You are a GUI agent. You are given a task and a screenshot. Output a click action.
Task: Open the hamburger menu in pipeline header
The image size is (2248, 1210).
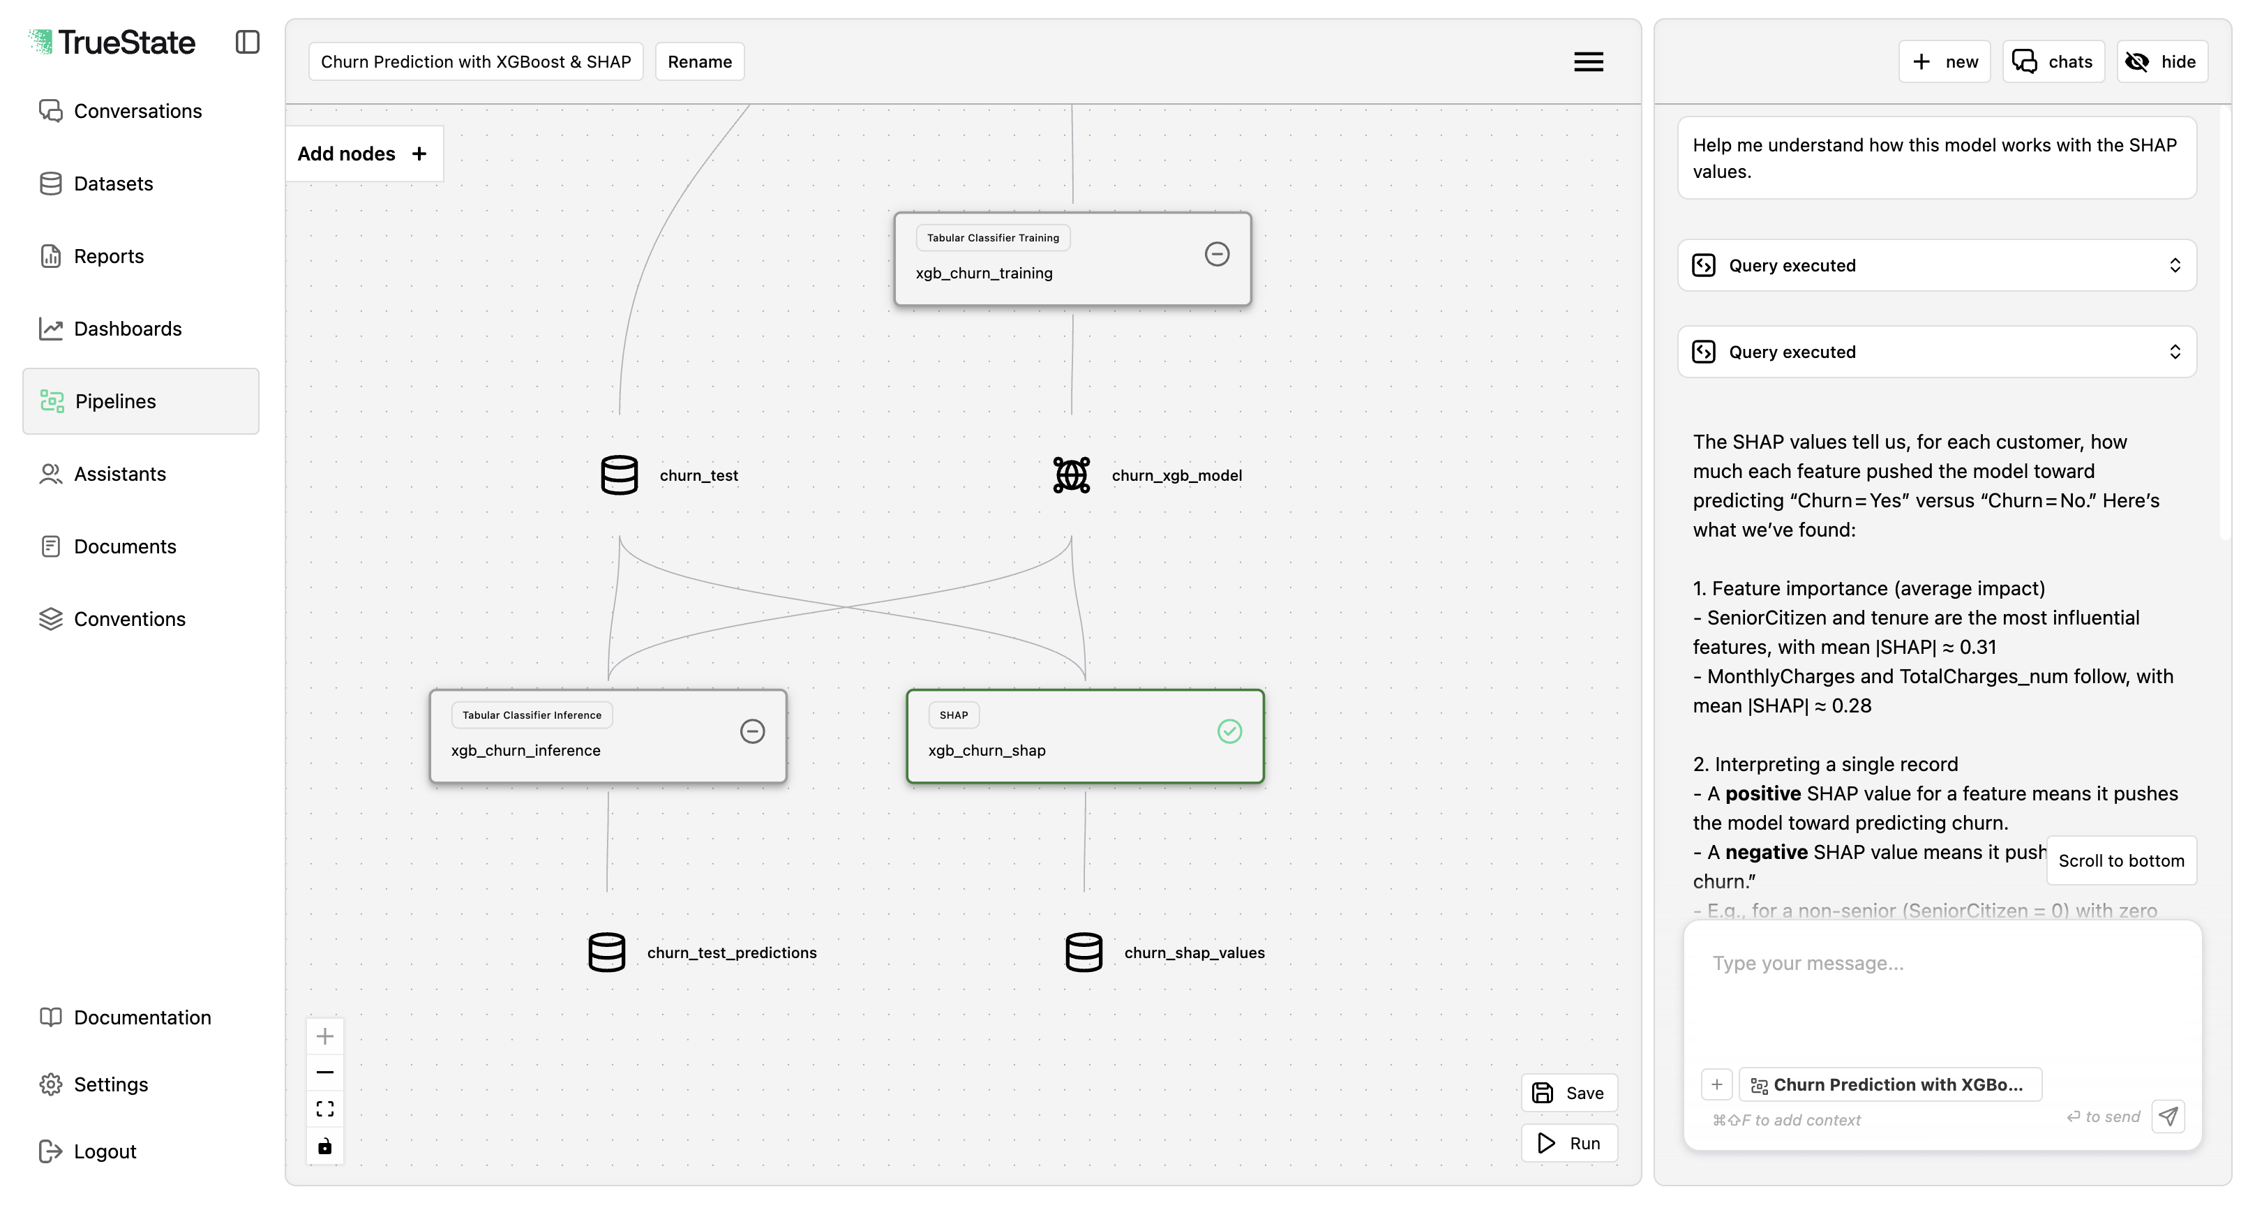coord(1587,62)
